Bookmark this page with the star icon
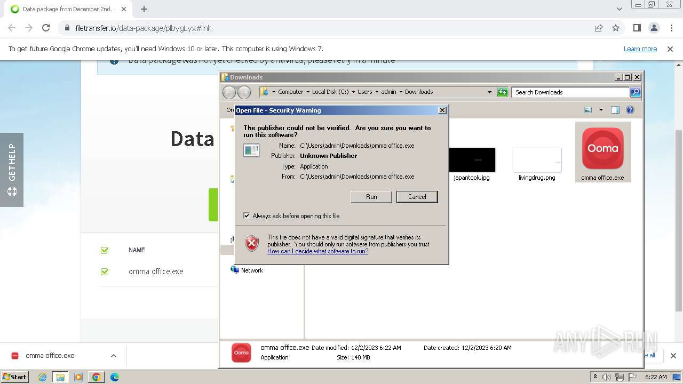683x384 pixels. (616, 28)
